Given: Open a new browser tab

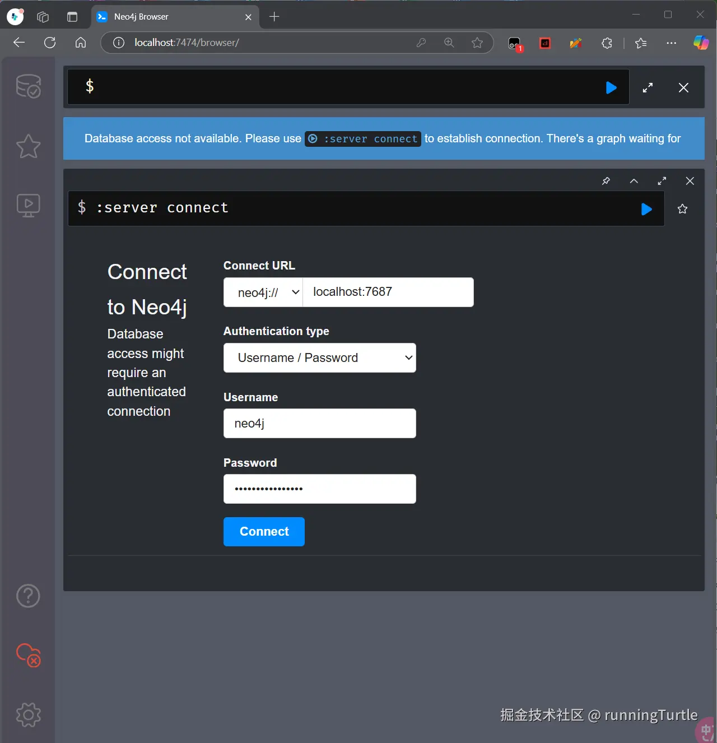Looking at the screenshot, I should pos(274,17).
